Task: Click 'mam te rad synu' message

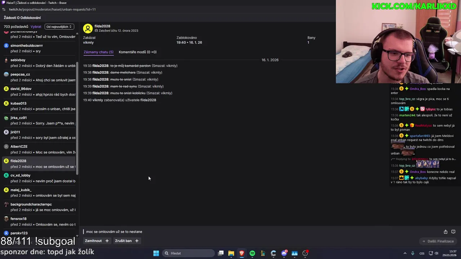Action: coord(124,86)
